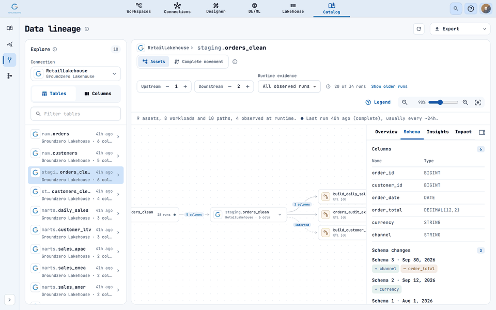Open the Insights tab
Image resolution: width=496 pixels, height=310 pixels.
coord(438,132)
